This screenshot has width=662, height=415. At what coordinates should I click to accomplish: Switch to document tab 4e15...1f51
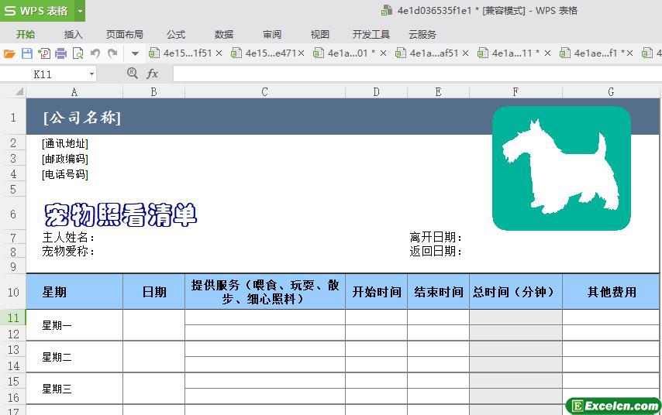click(181, 53)
